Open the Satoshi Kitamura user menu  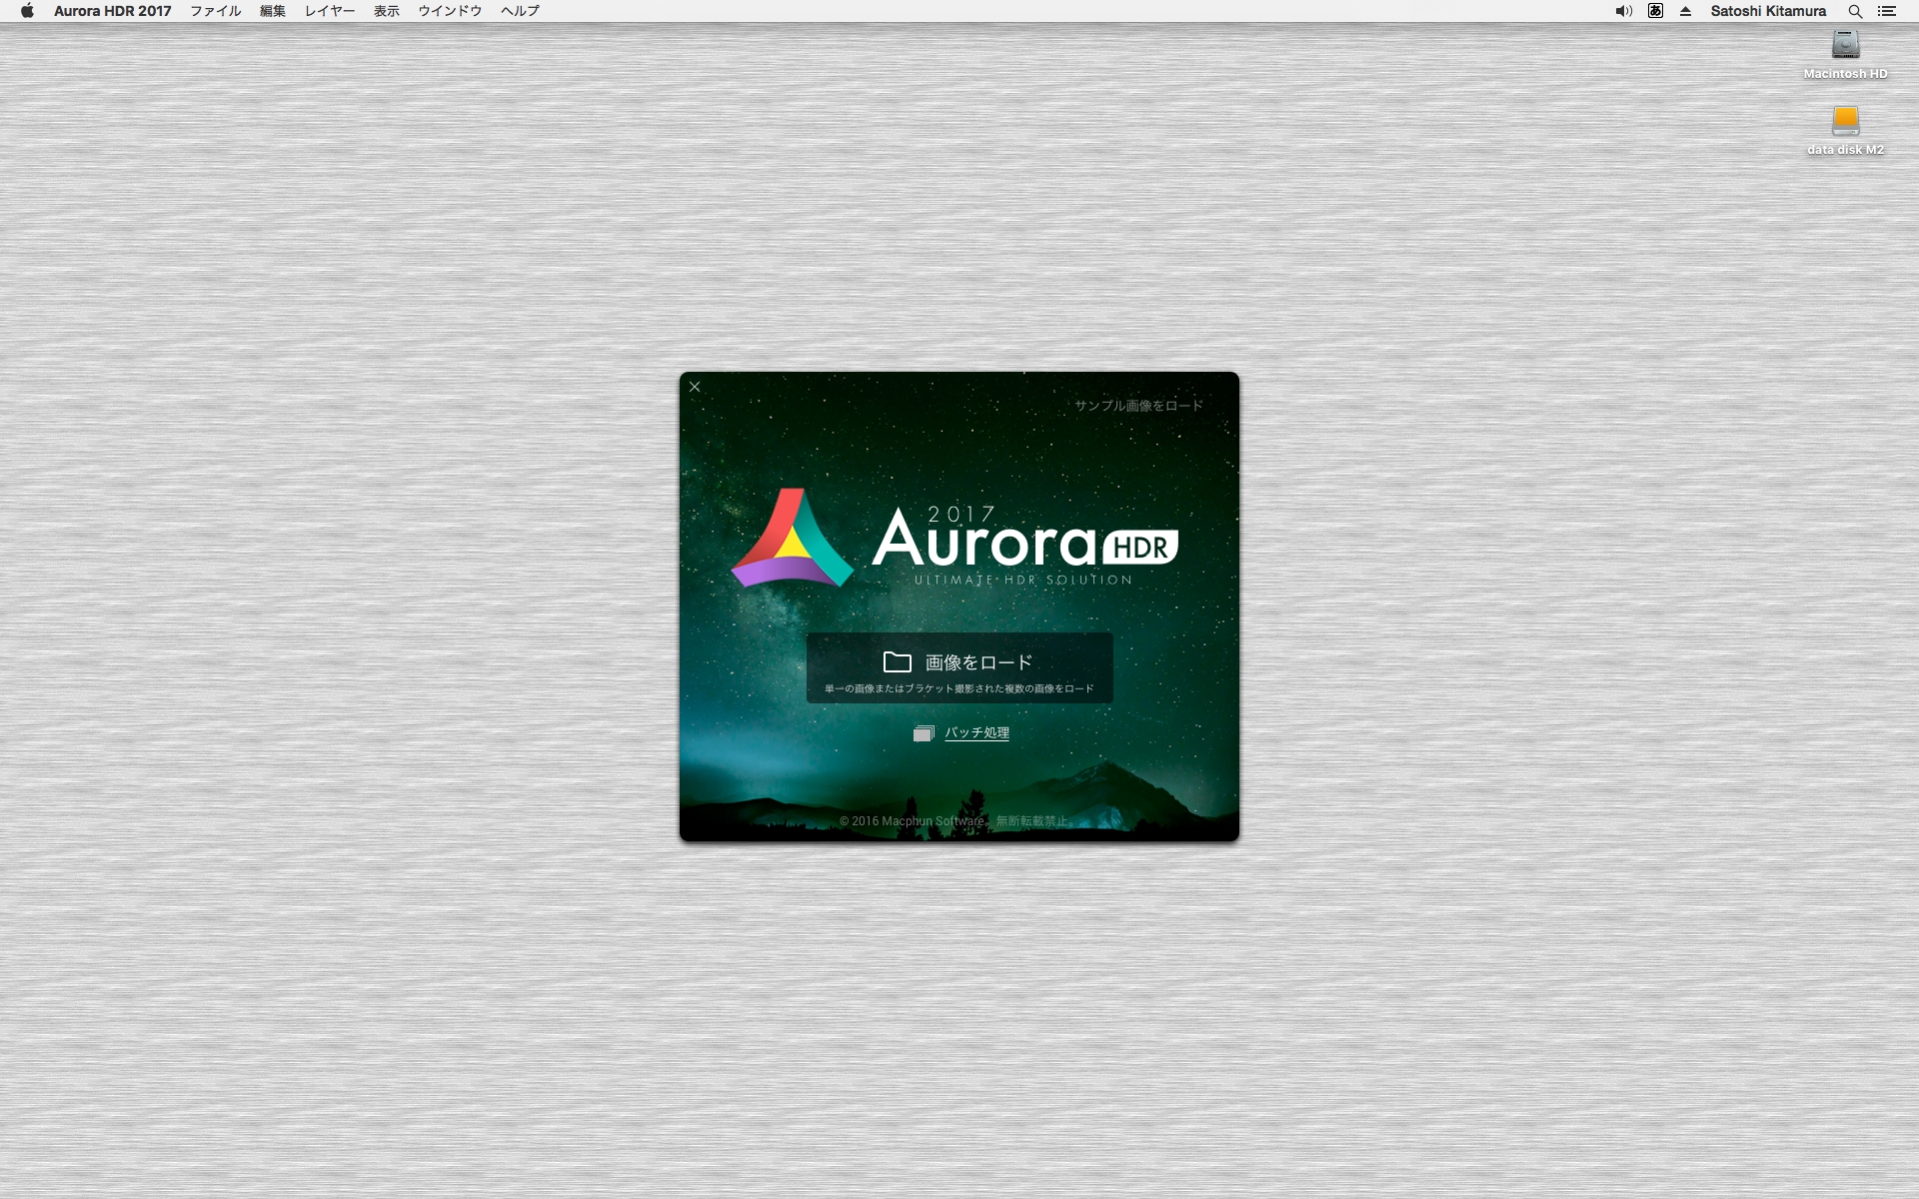(1768, 11)
